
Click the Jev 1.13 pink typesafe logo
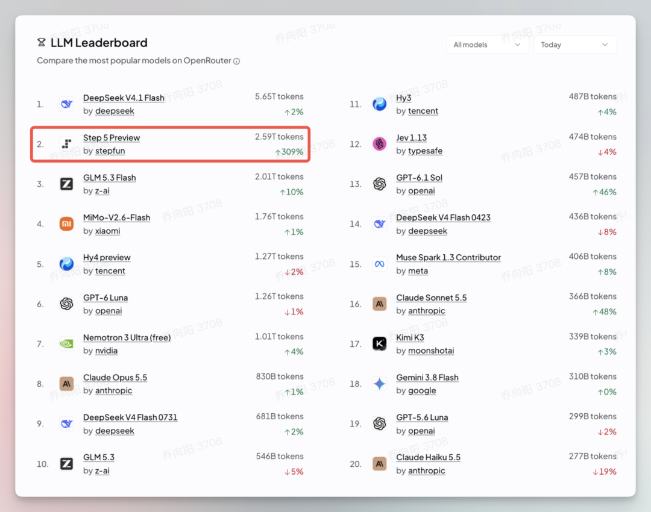380,144
